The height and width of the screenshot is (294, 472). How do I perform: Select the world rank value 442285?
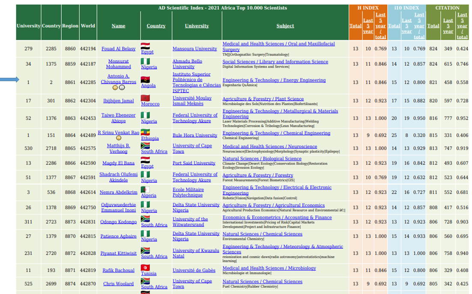[x=88, y=82]
